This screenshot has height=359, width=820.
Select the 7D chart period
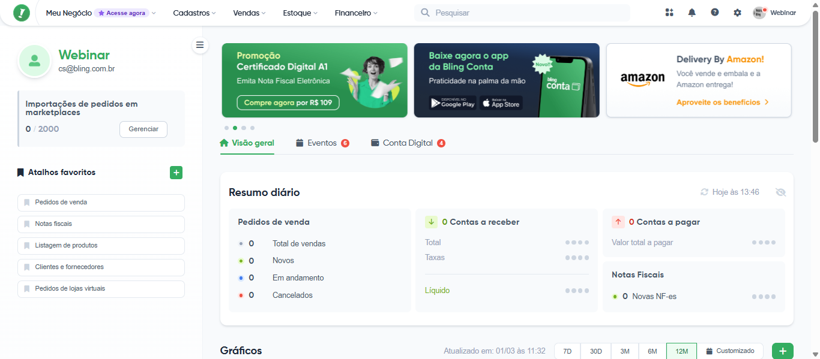tap(567, 351)
